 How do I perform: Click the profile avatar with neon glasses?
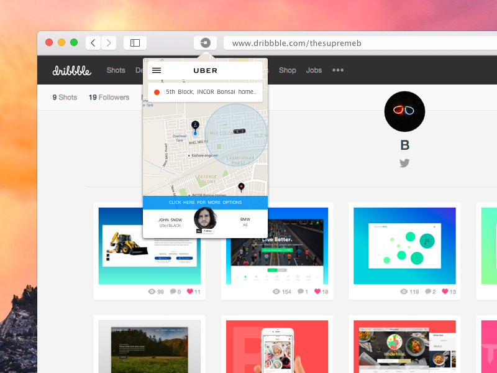[404, 111]
